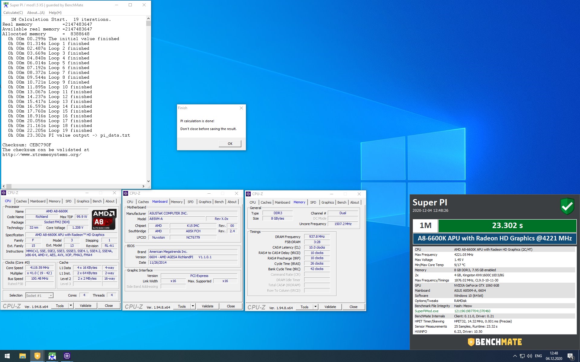Click Tools button in Memory CPU-Z window

pyautogui.click(x=304, y=307)
